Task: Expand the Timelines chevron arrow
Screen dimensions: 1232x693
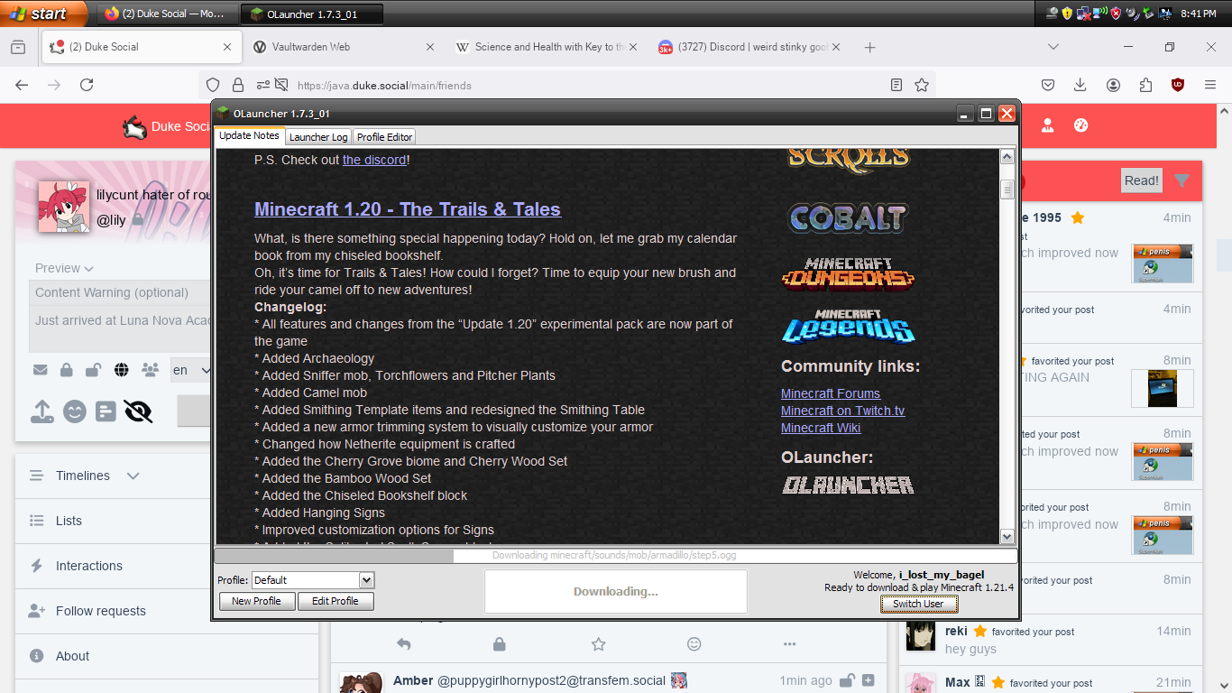Action: (133, 476)
